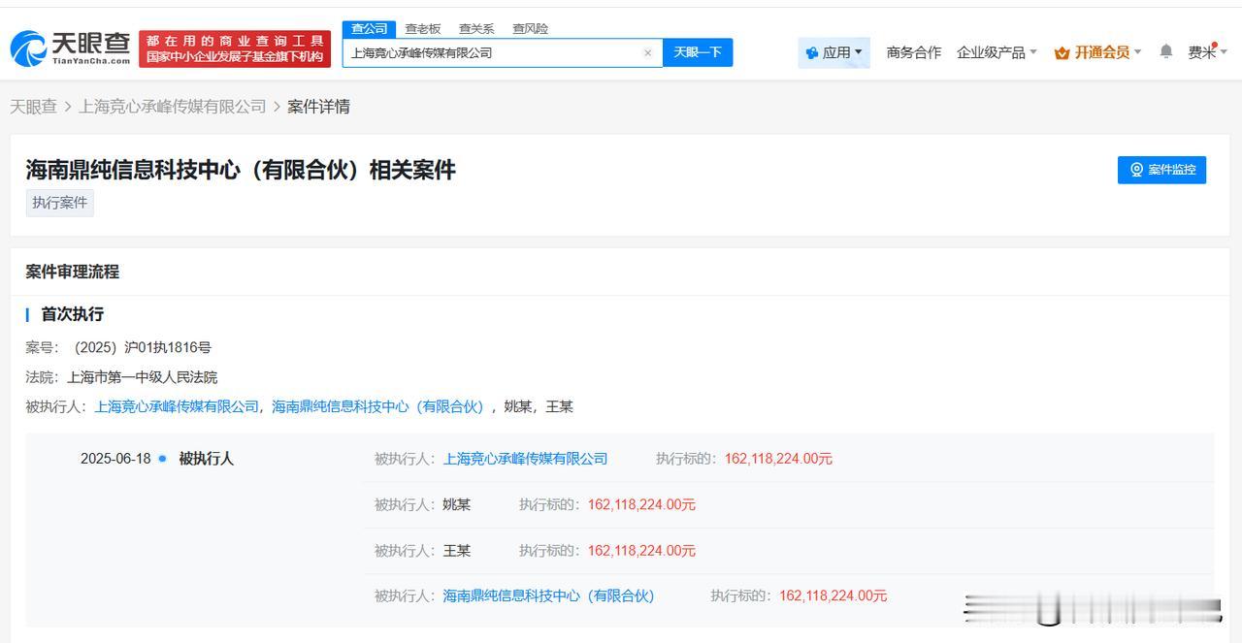The width and height of the screenshot is (1242, 643).
Task: Click the 案件详情 breadcrumb text
Action: point(318,107)
